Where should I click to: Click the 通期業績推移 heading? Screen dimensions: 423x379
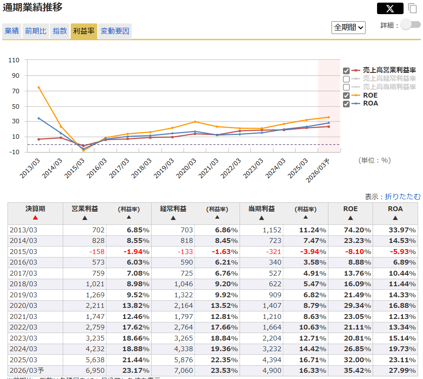(32, 7)
